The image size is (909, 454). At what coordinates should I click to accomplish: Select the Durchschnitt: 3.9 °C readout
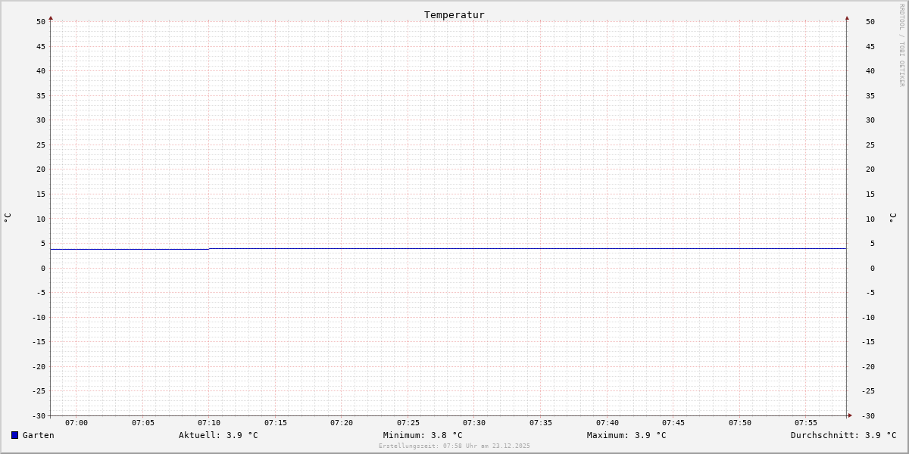click(x=844, y=435)
